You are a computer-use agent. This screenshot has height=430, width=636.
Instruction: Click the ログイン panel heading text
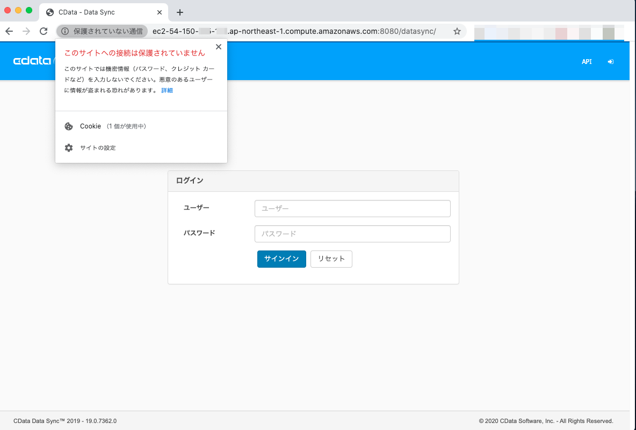coord(190,181)
